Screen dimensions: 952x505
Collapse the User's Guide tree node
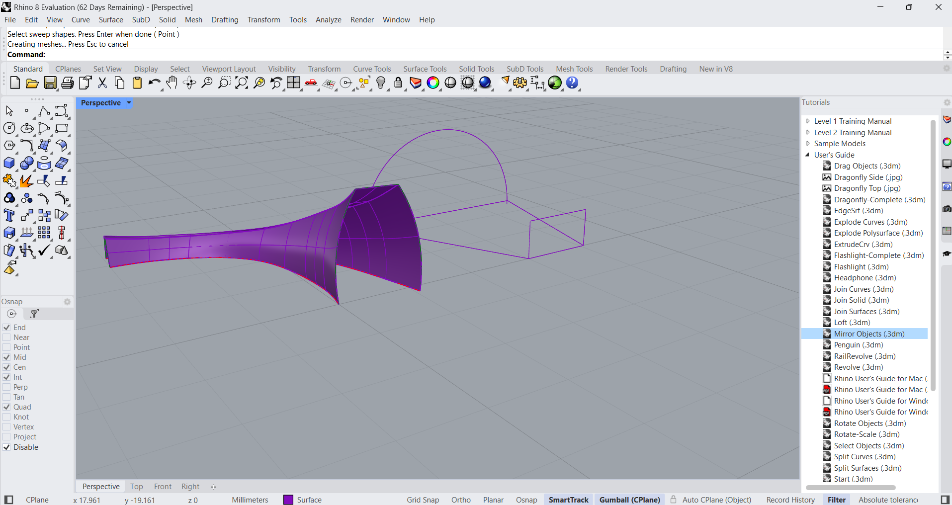pyautogui.click(x=808, y=155)
